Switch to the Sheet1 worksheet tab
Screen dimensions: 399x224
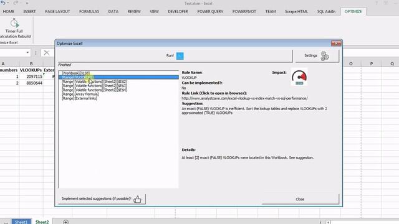[21, 222]
